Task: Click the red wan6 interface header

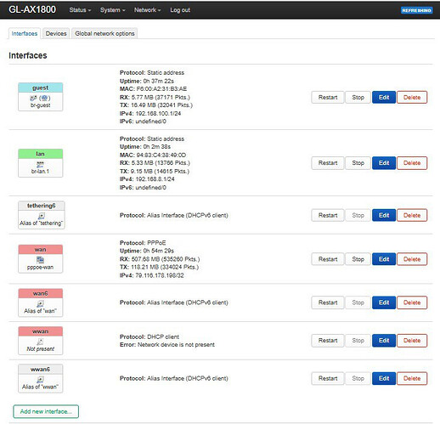Action: [40, 293]
